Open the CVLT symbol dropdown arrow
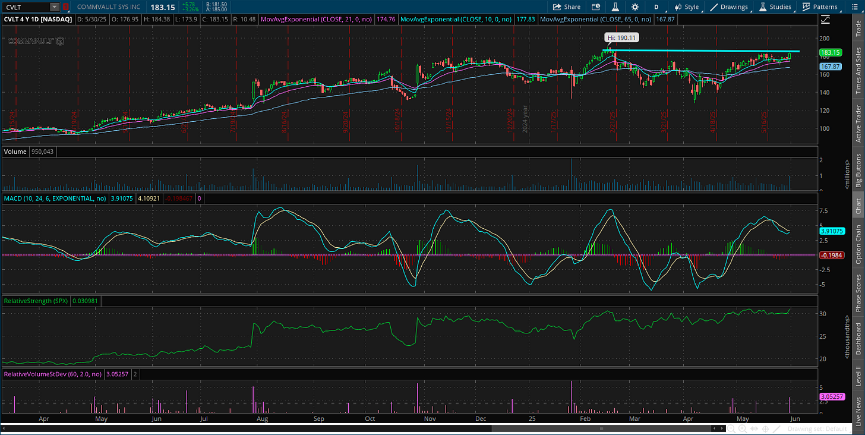Image resolution: width=865 pixels, height=435 pixels. (55, 7)
